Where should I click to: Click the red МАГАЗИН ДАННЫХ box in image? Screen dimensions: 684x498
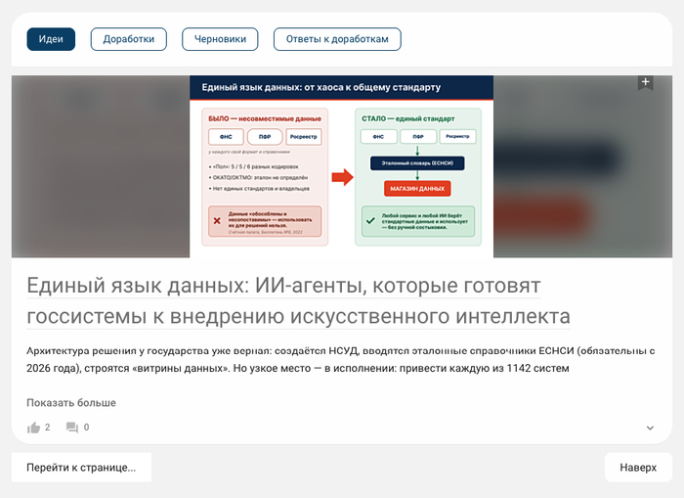pyautogui.click(x=417, y=189)
